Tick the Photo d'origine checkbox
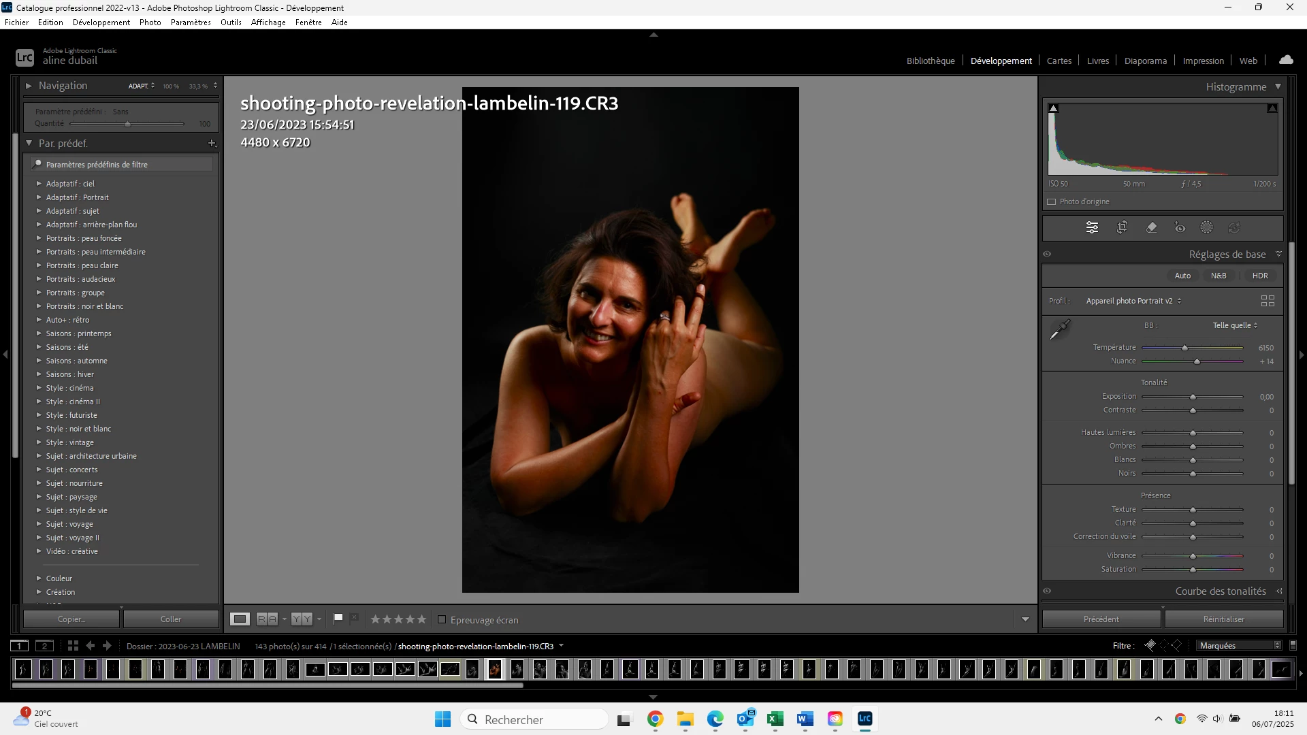The height and width of the screenshot is (735, 1307). click(1052, 202)
